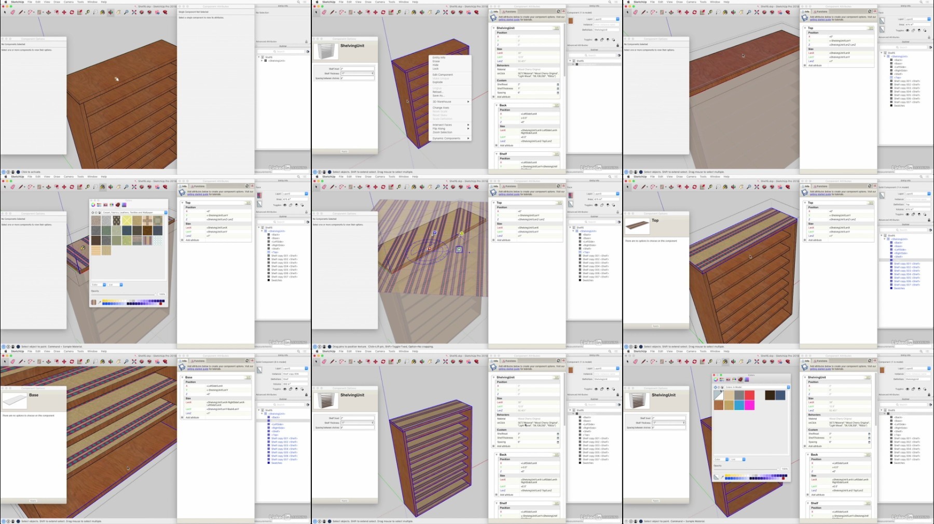Collapse Shelf6 Outliner node in textile-swatches frame
Image resolution: width=934 pixels, height=524 pixels.
pyautogui.click(x=259, y=228)
